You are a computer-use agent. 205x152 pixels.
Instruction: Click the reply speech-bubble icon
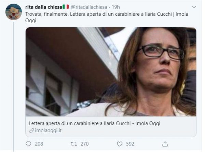point(28,144)
